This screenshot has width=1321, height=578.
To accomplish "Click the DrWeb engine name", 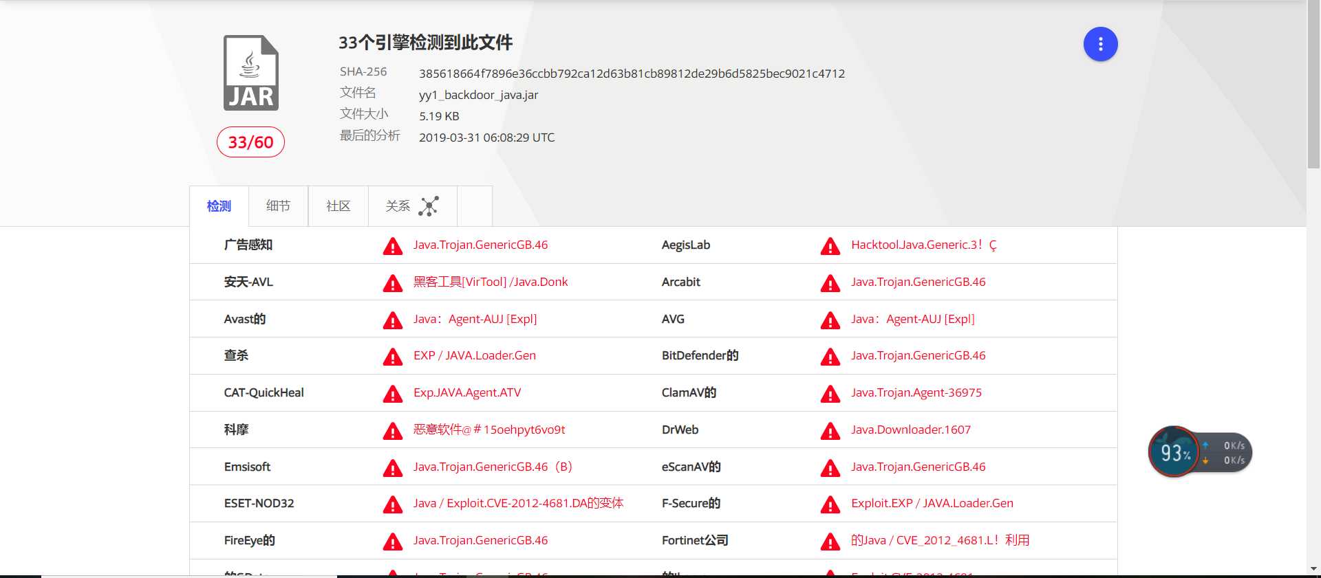I will (x=680, y=430).
